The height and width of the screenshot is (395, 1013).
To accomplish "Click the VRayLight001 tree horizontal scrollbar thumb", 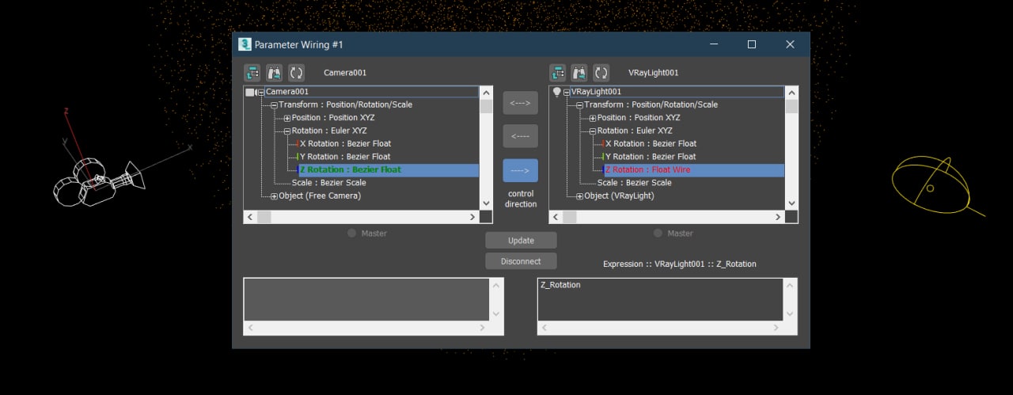I will tap(570, 217).
